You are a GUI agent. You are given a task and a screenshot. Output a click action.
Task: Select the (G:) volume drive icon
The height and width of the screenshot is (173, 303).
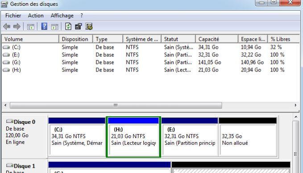coord(6,63)
